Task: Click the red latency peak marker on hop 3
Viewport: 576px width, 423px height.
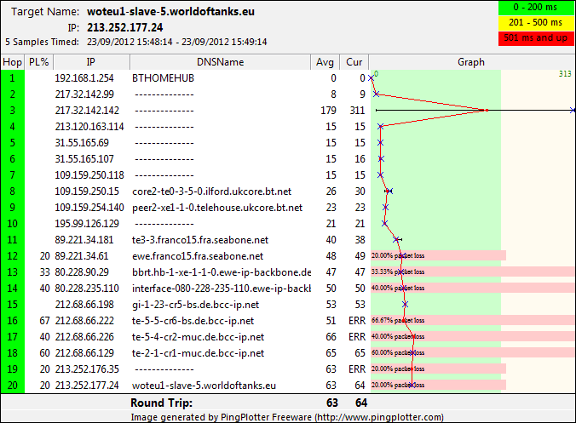Action: pos(487,110)
